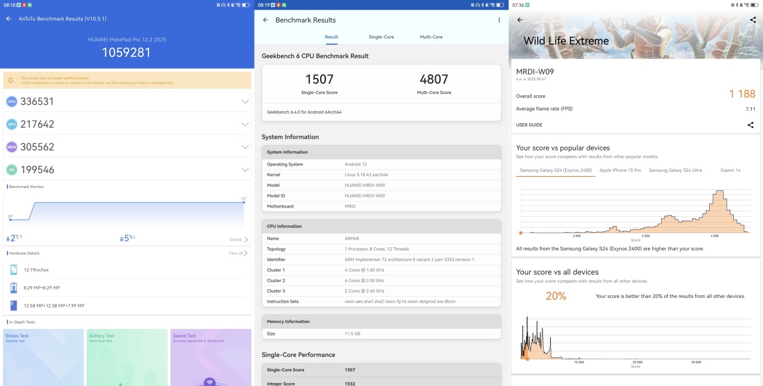The width and height of the screenshot is (763, 386).
Task: Tap the thermometer icon beside 2°C
Action: tap(8, 239)
